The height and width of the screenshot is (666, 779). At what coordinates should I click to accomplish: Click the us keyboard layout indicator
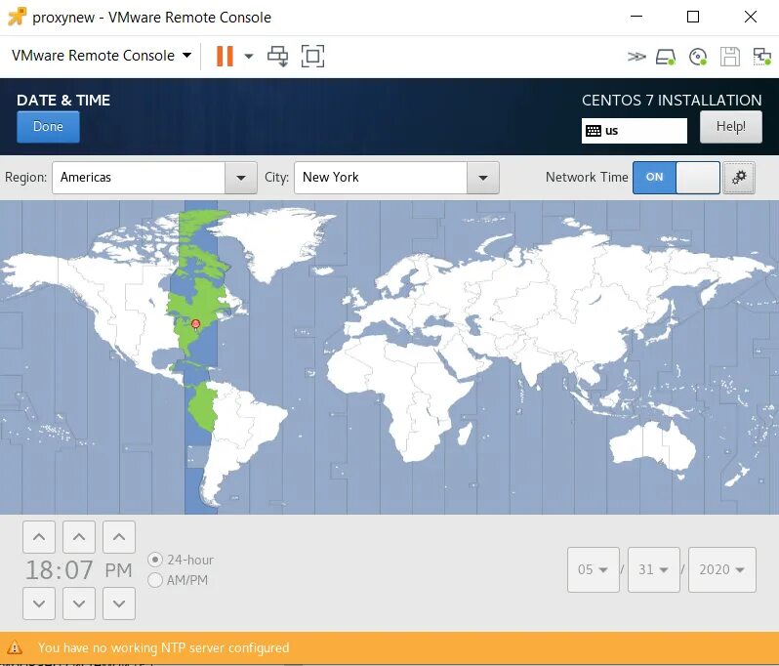[634, 131]
